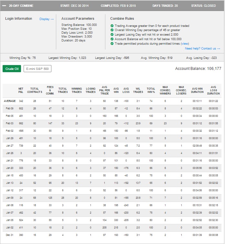Select the Feb 05 row date
Screen dimensions: 225x244
[10, 116]
